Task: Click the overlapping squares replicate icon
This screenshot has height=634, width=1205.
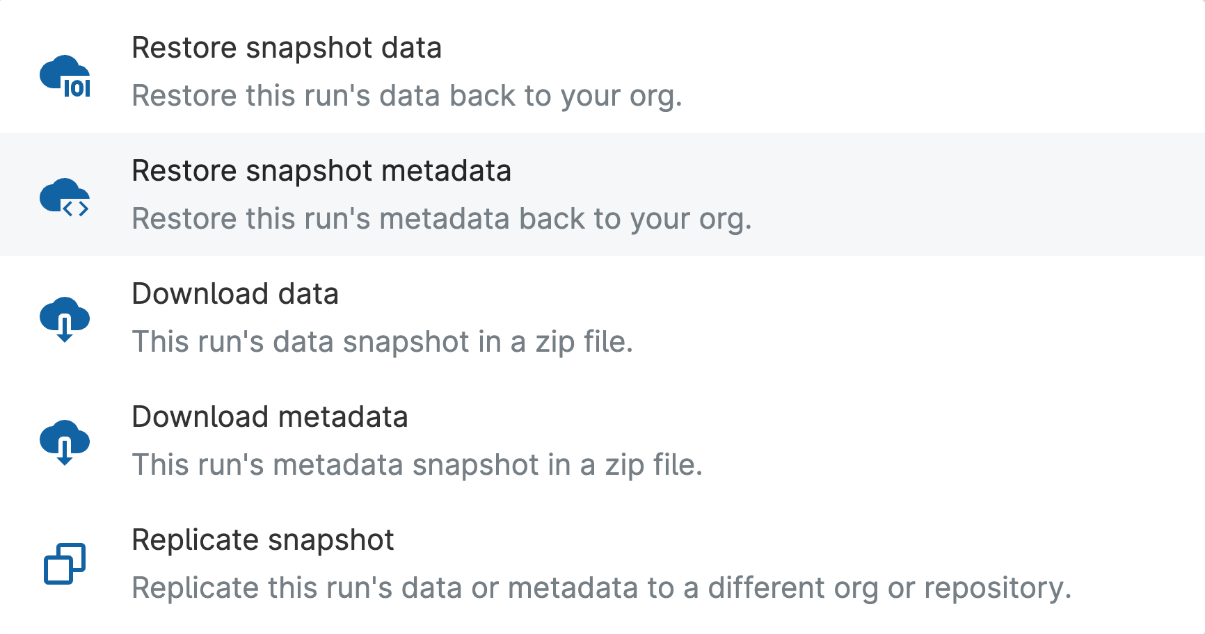Action: tap(65, 564)
